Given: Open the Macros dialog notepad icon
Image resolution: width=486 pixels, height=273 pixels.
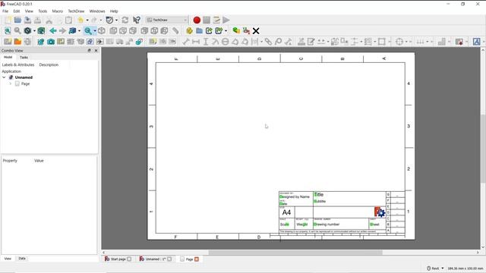Looking at the screenshot, I should tap(216, 20).
